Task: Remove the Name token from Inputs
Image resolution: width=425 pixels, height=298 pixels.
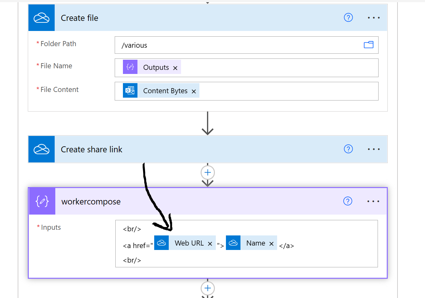Action: click(271, 244)
